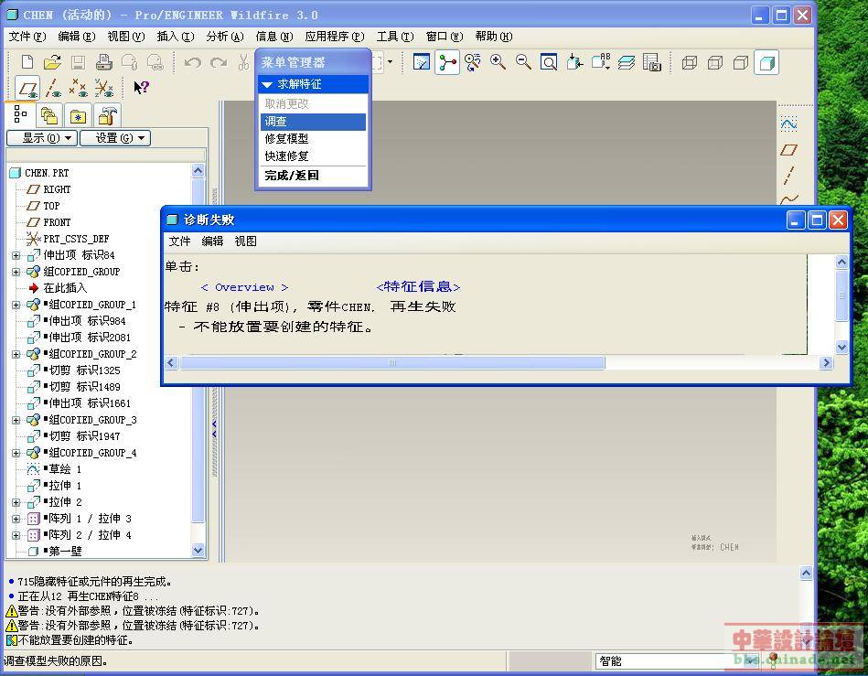This screenshot has height=676, width=868.
Task: Expand 组COPIED_GROUP_3 tree node
Action: pos(16,420)
